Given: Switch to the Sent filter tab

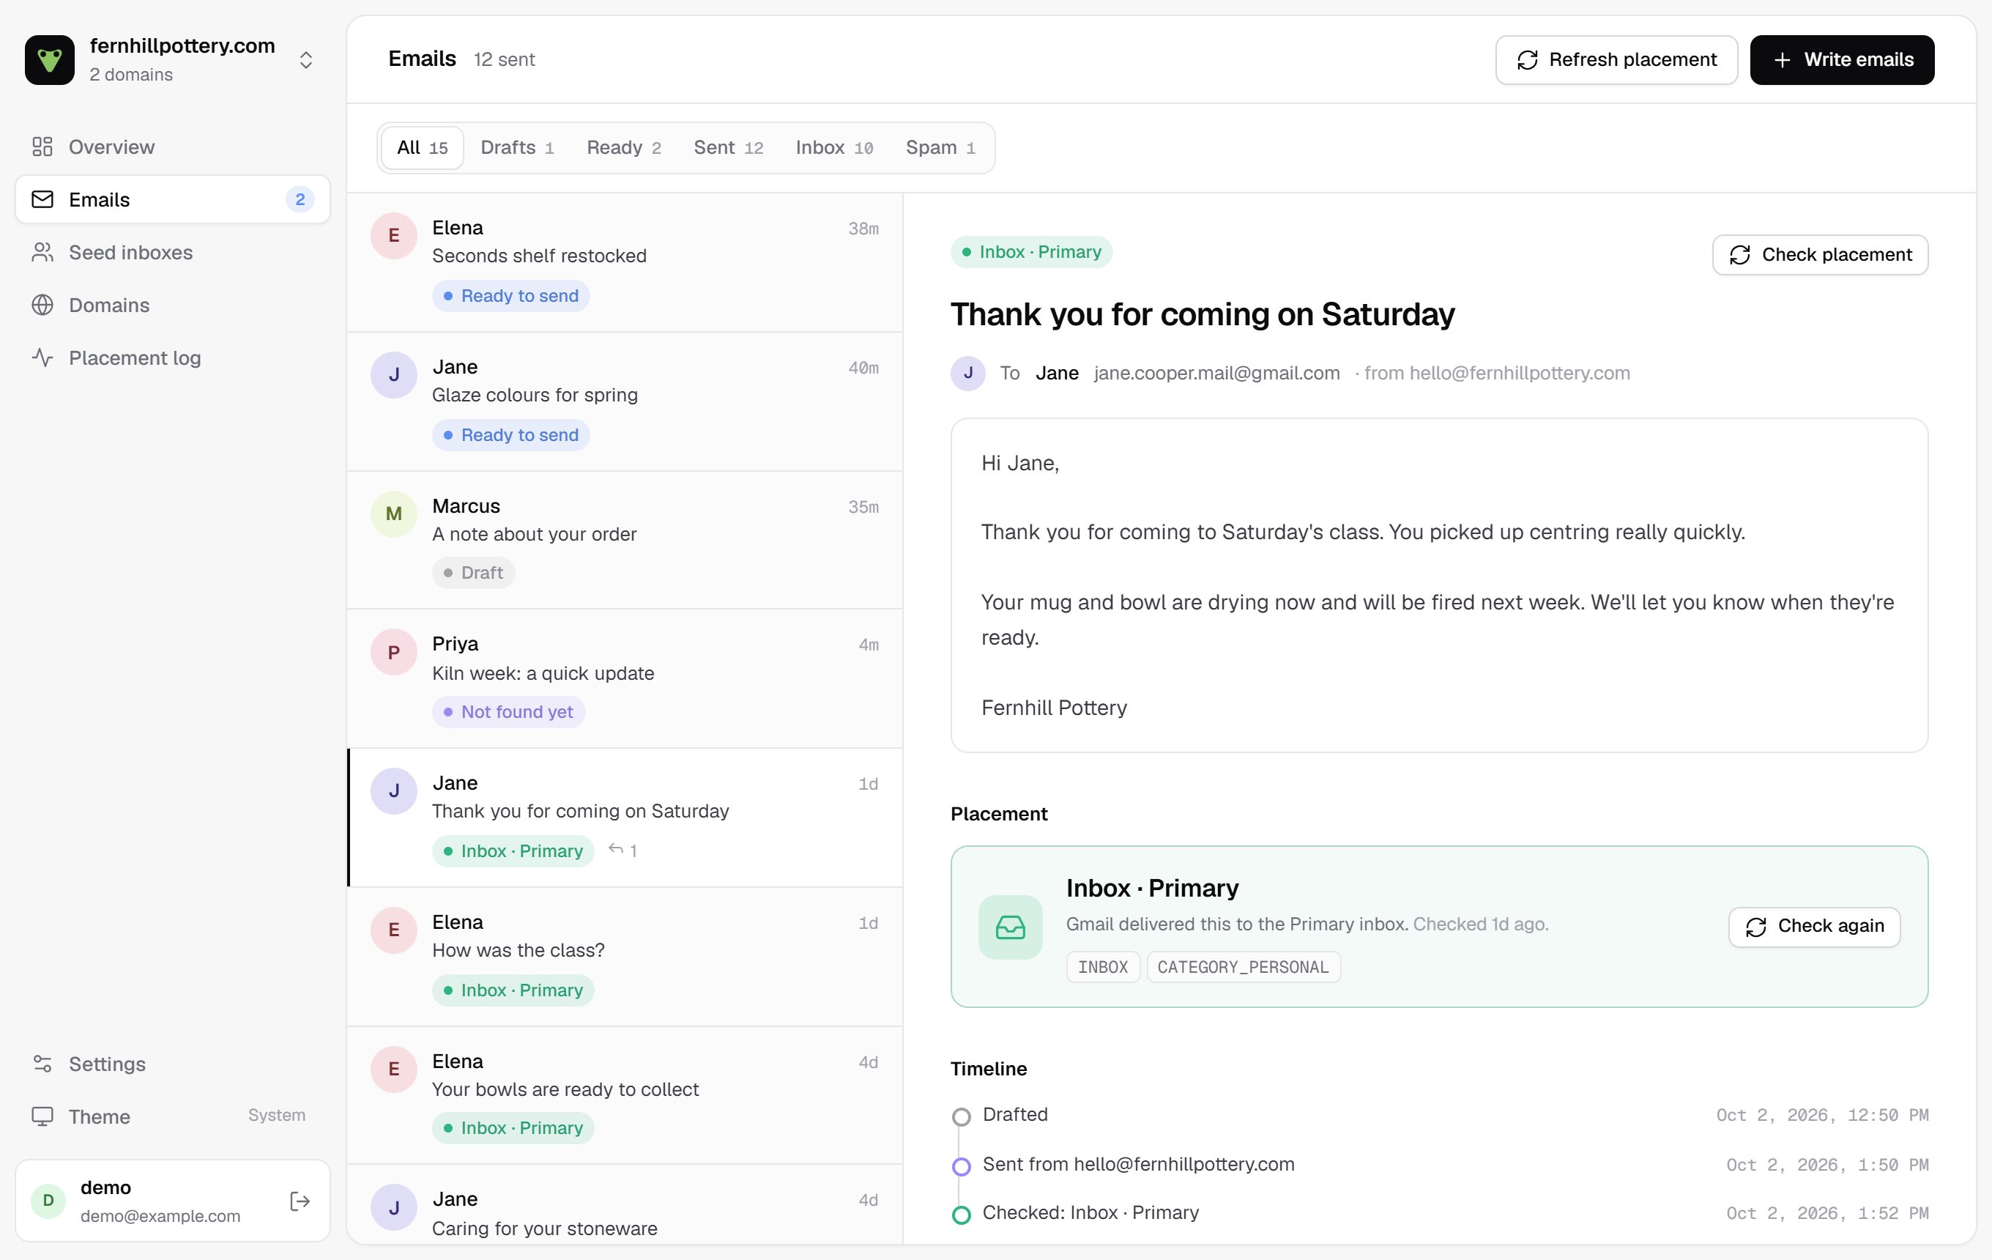Looking at the screenshot, I should point(728,147).
